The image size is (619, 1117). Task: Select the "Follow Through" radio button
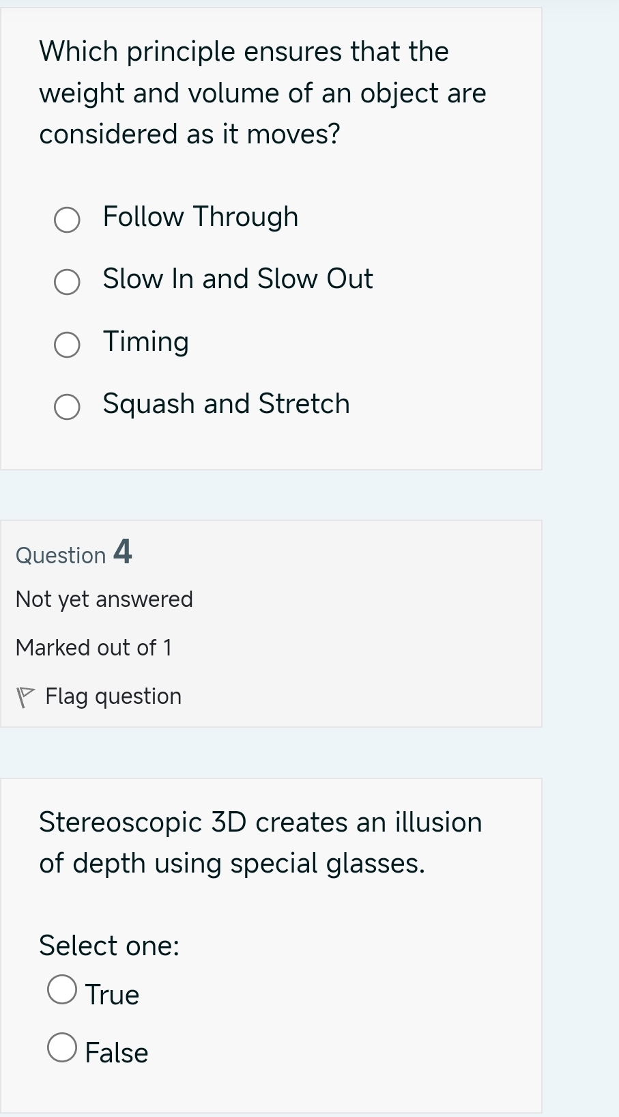(x=67, y=220)
